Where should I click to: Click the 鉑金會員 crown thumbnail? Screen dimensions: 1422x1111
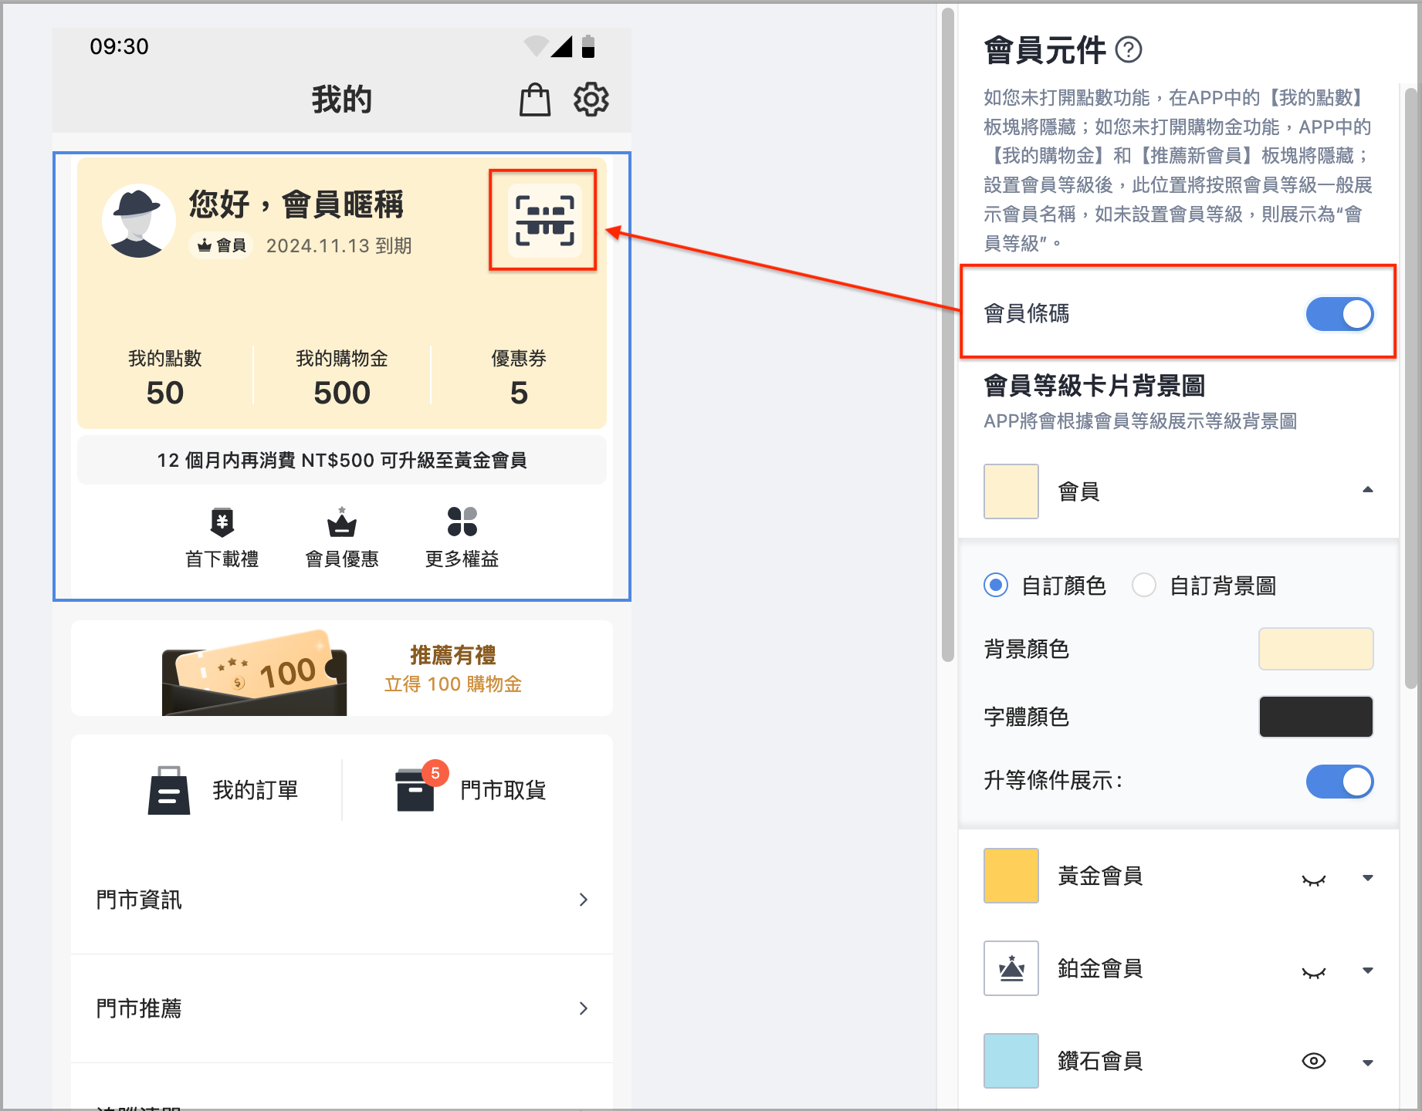coord(1011,968)
